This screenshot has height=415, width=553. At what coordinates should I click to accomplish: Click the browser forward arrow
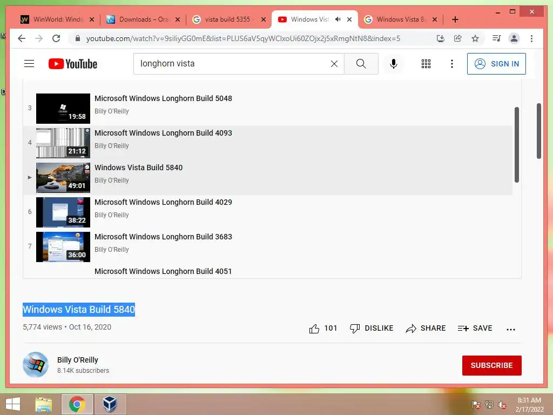pos(39,38)
